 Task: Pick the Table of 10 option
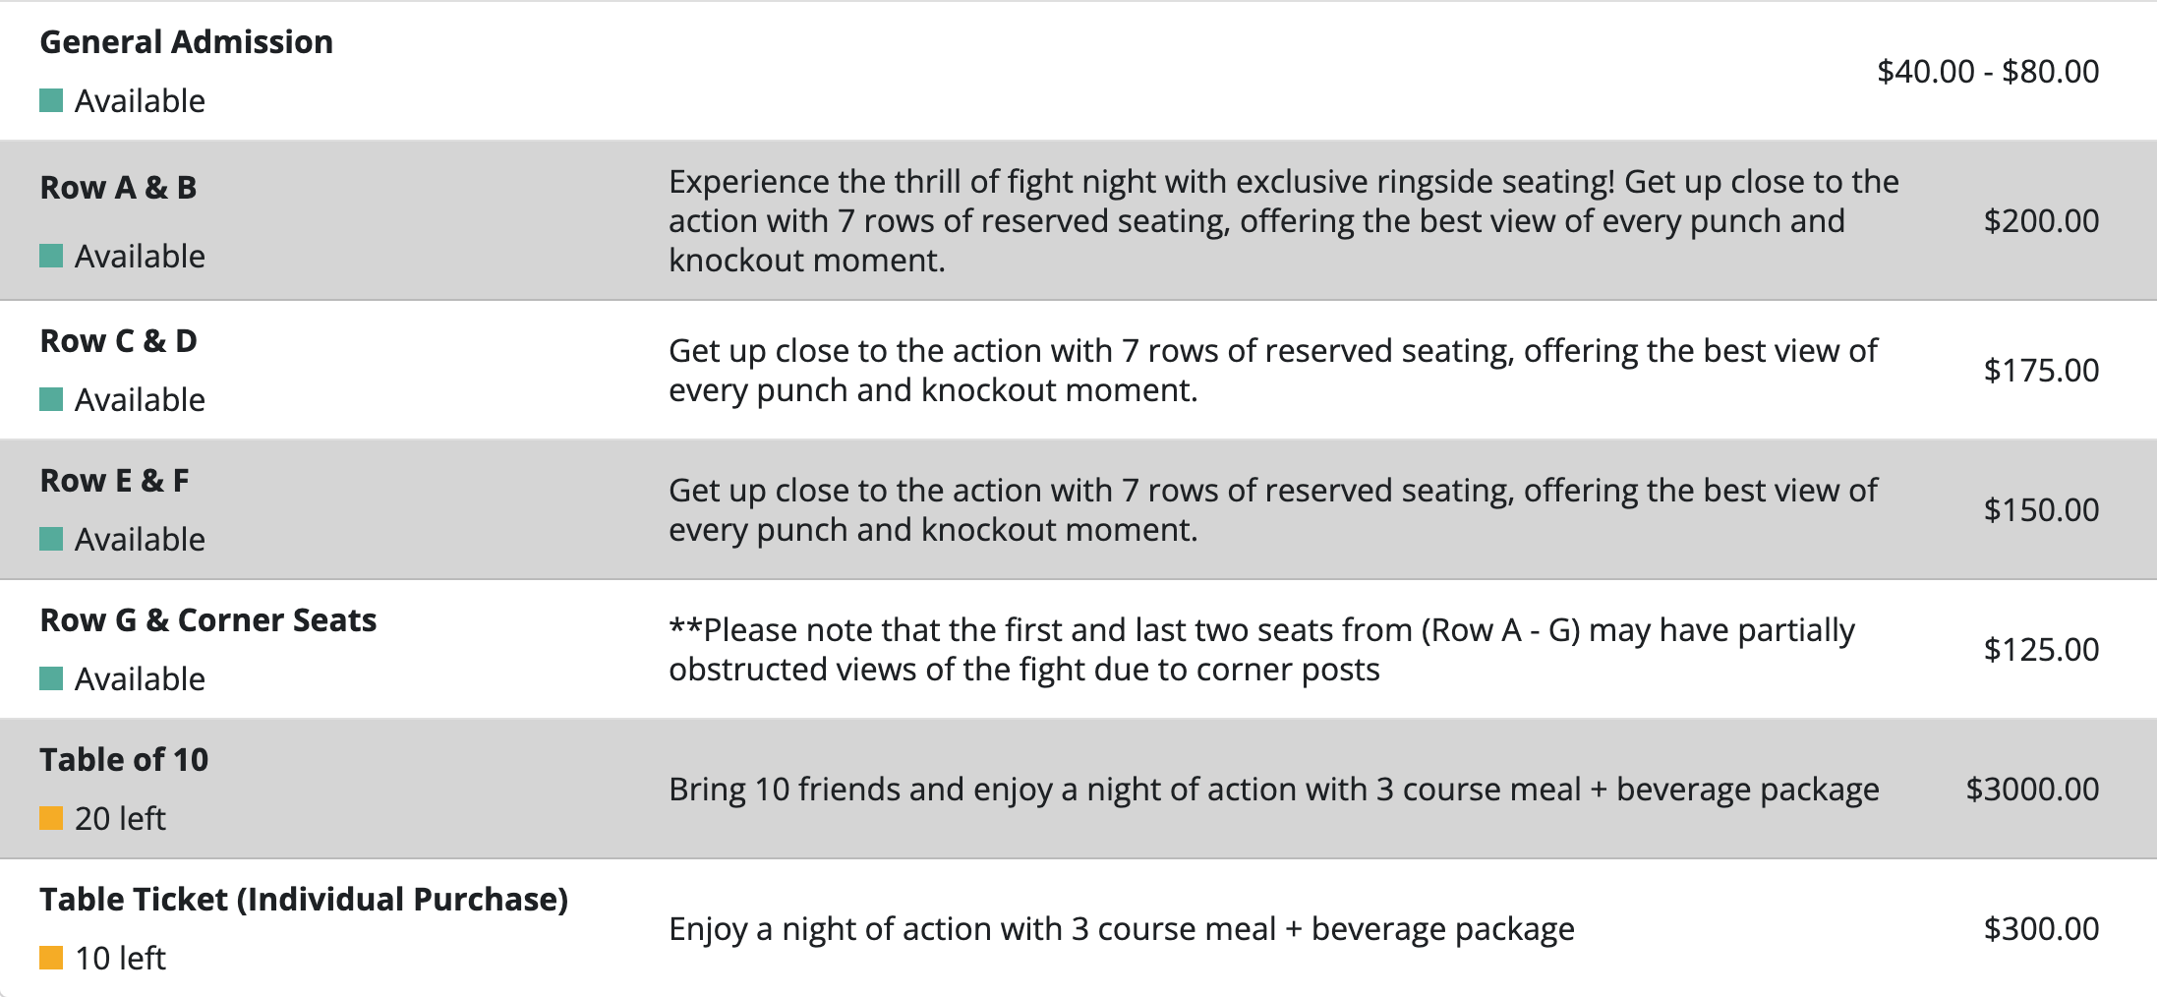coord(124,760)
